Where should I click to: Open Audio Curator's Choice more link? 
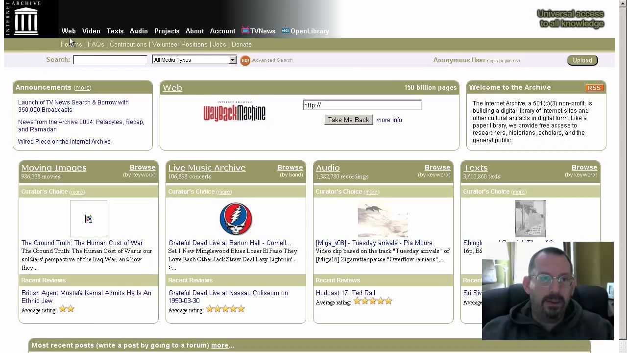point(371,192)
